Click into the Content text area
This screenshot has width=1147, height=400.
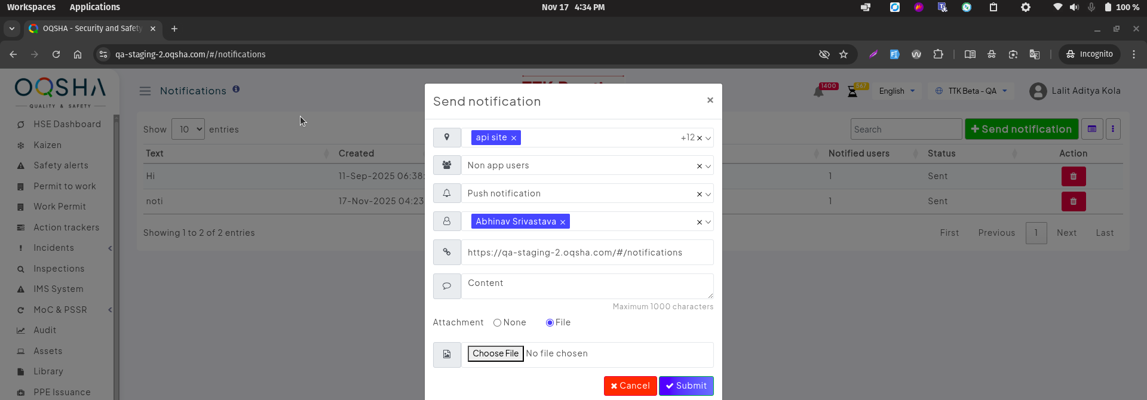coord(587,287)
